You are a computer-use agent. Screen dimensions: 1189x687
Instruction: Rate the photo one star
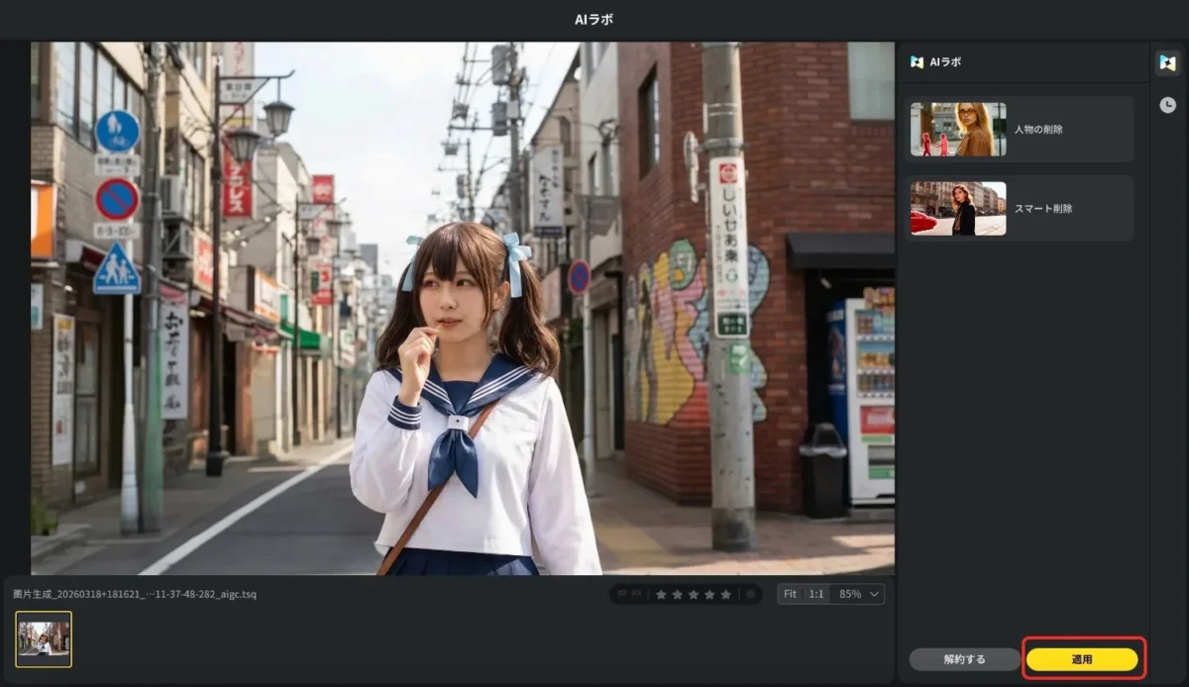point(661,594)
